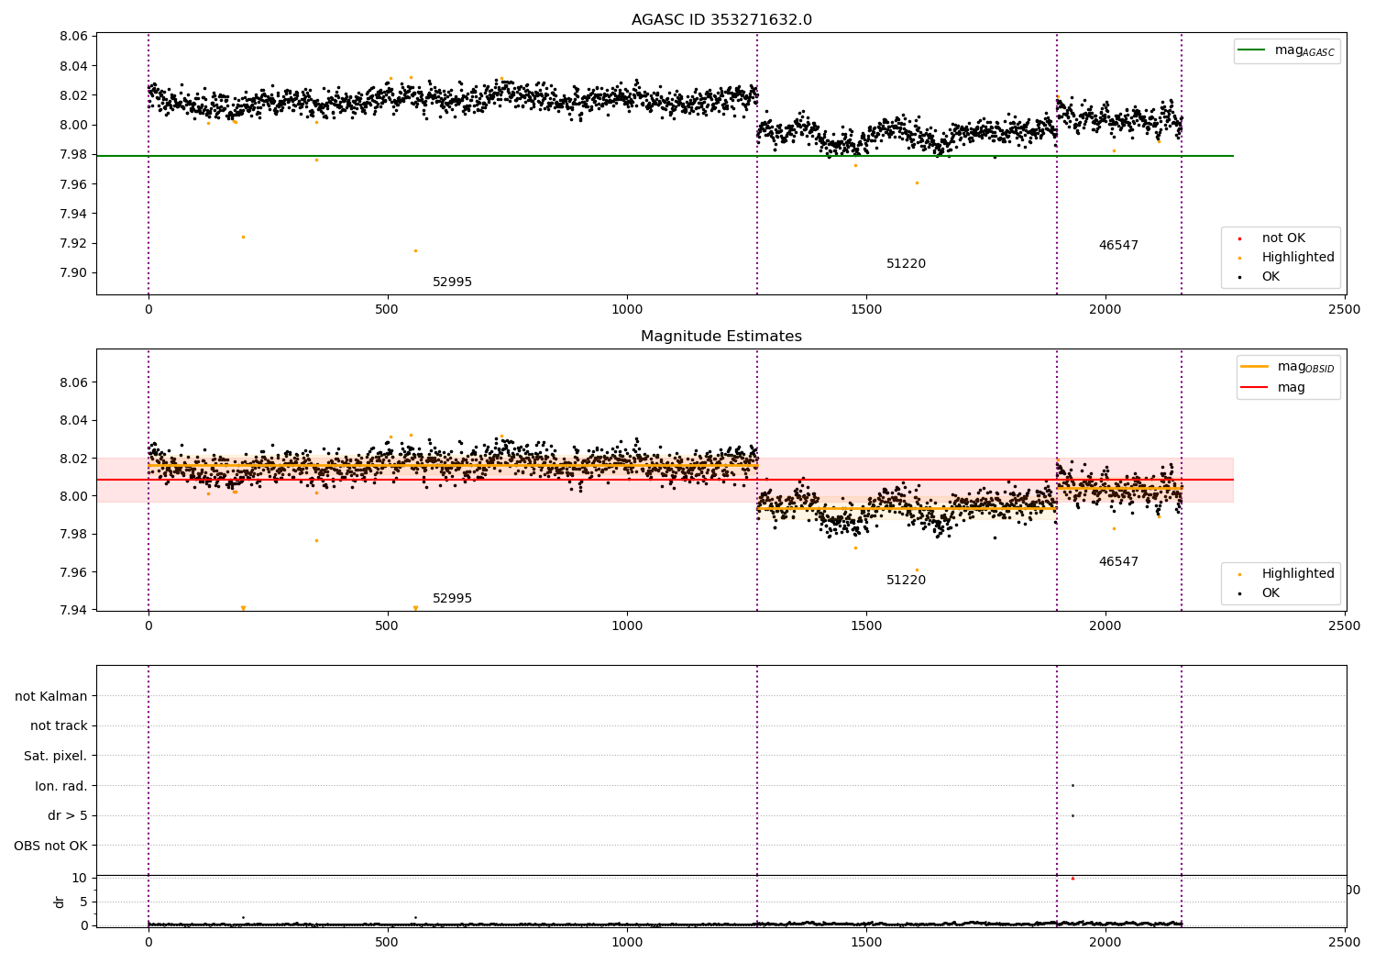Select 'OK' entry in top plot legend
The height and width of the screenshot is (963, 1375).
point(1259,276)
